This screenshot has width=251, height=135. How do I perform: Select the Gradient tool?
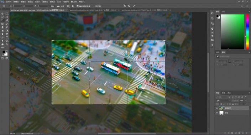[x=7, y=31]
